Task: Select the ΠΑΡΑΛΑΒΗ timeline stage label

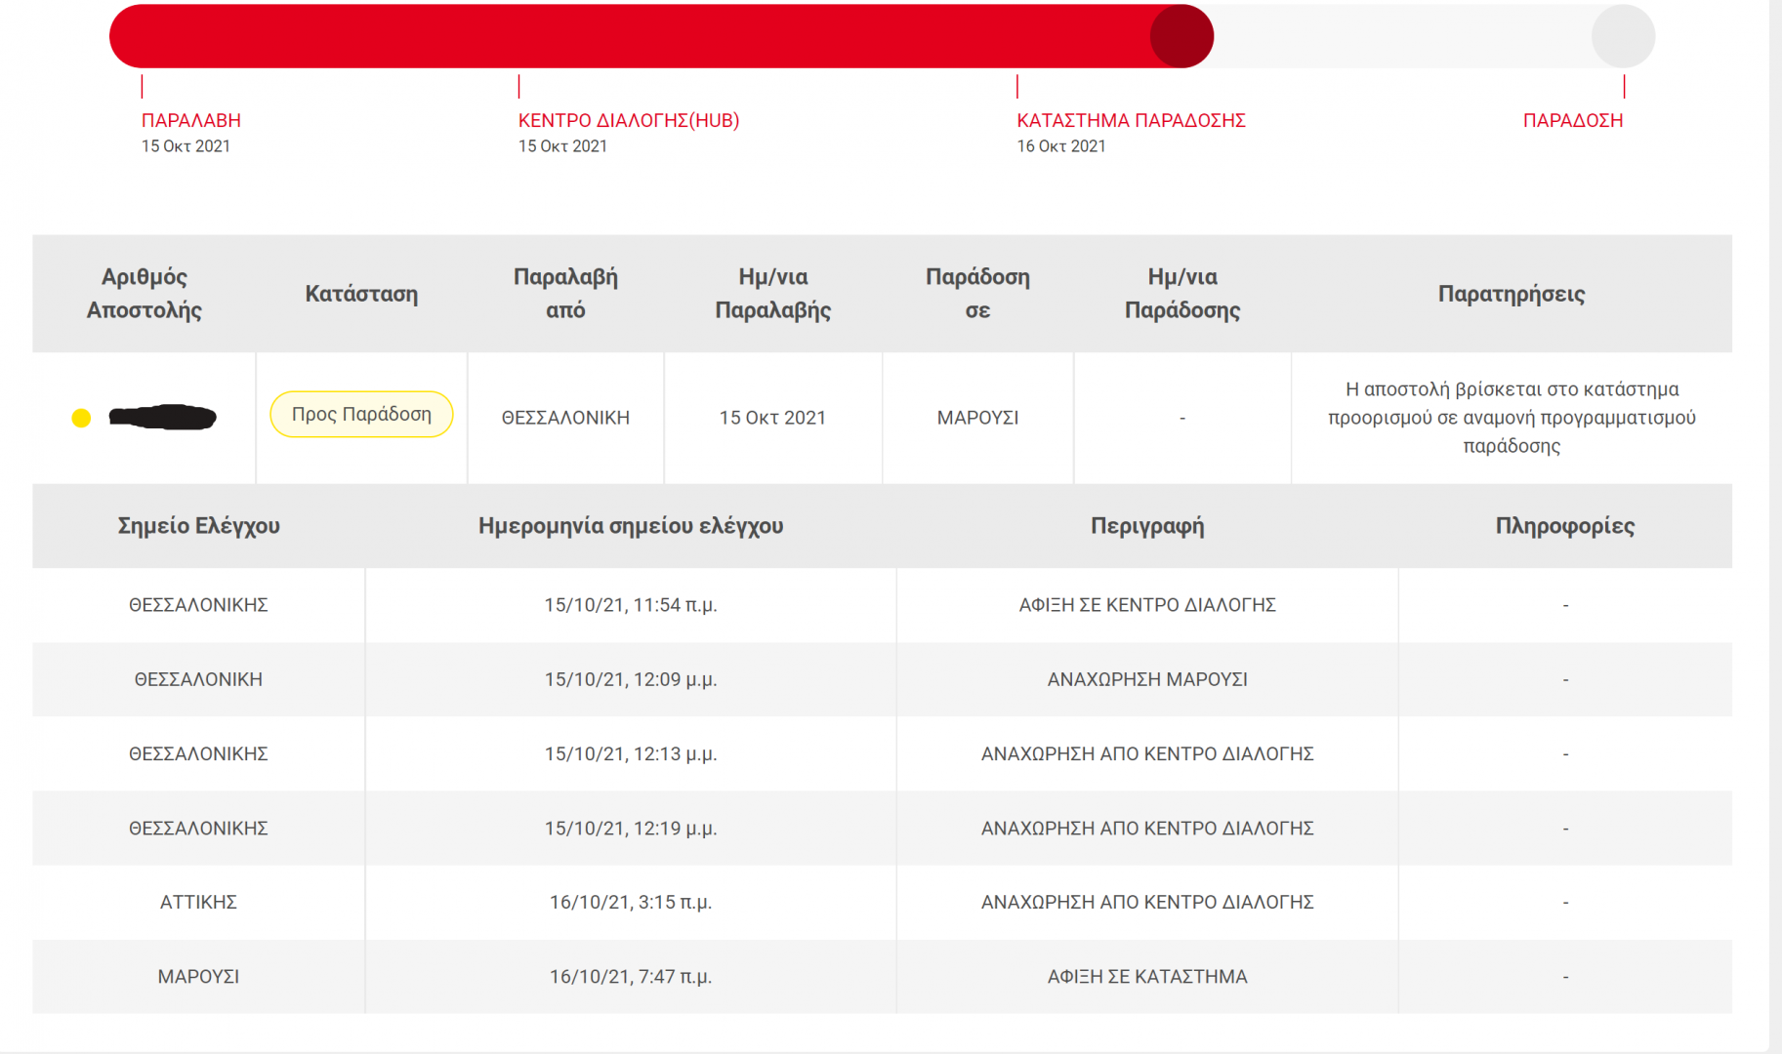Action: (191, 120)
